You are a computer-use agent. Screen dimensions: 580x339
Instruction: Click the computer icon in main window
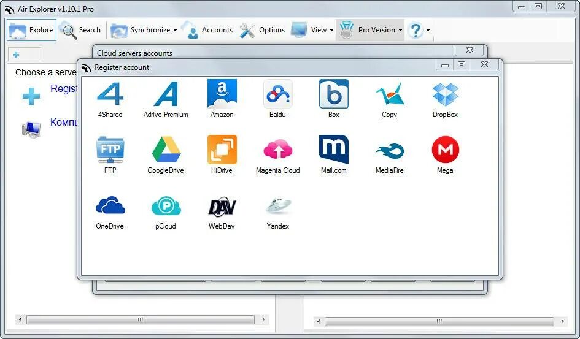click(x=31, y=129)
